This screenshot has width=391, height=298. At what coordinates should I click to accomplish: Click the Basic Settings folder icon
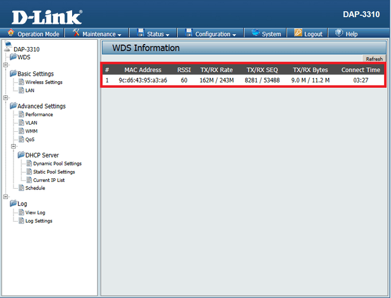pyautogui.click(x=13, y=73)
